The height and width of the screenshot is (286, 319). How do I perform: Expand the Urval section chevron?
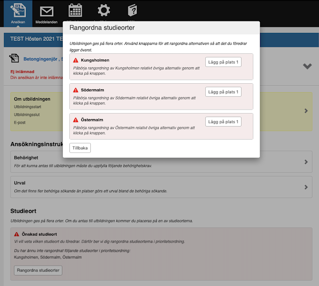306,187
